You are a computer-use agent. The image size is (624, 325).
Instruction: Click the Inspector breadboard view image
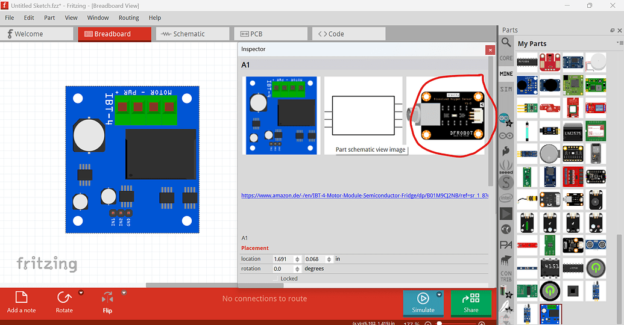[x=282, y=116]
